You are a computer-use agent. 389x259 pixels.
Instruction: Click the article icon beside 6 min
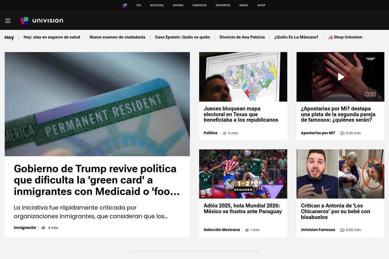[x=224, y=133]
